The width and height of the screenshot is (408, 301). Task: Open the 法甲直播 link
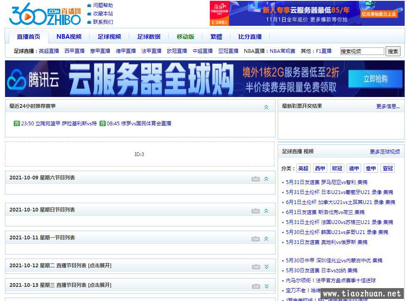click(152, 51)
